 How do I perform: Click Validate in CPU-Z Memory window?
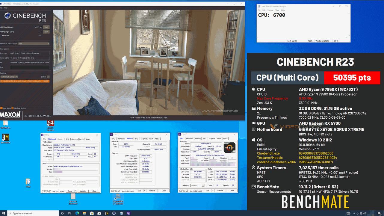[152, 191]
